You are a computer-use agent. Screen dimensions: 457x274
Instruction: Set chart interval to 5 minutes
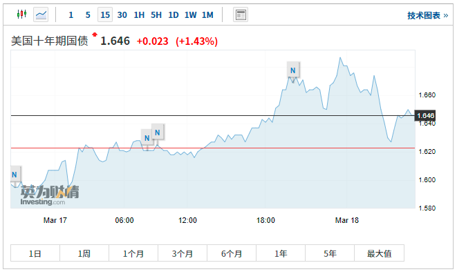[x=88, y=14]
